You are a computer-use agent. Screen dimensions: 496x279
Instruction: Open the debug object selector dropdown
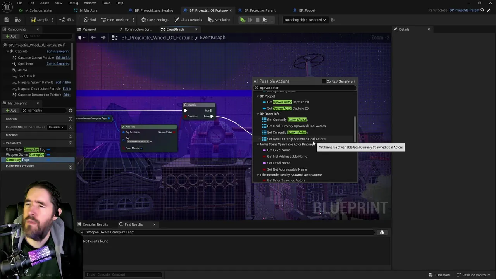coord(305,20)
